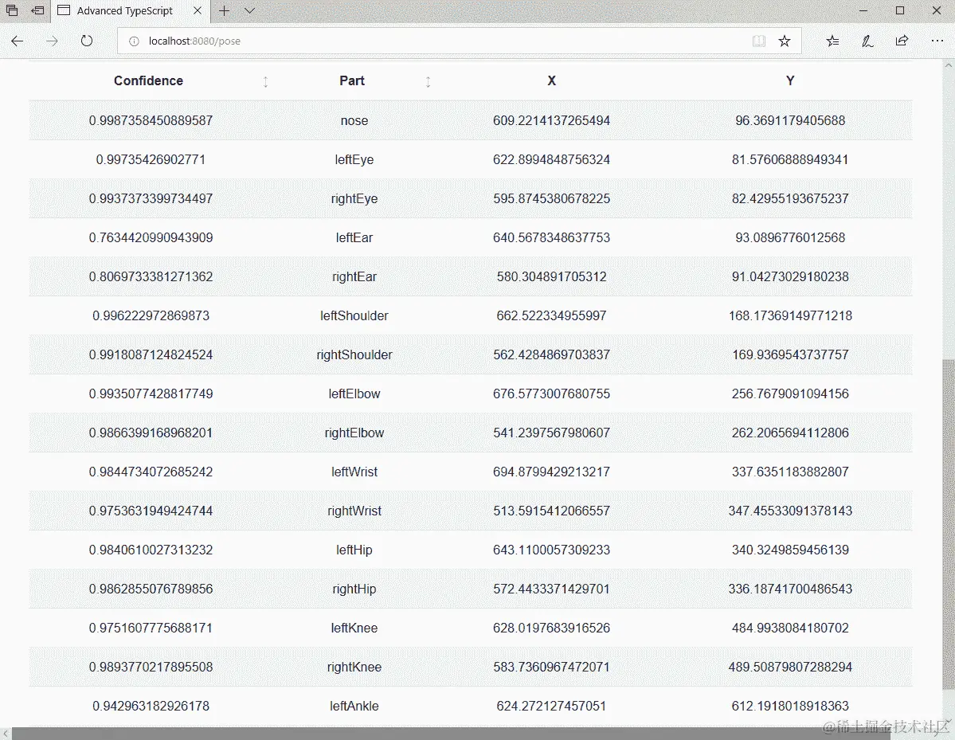Select the leftEye part cell
Screen dimensions: 955x740
click(x=354, y=159)
